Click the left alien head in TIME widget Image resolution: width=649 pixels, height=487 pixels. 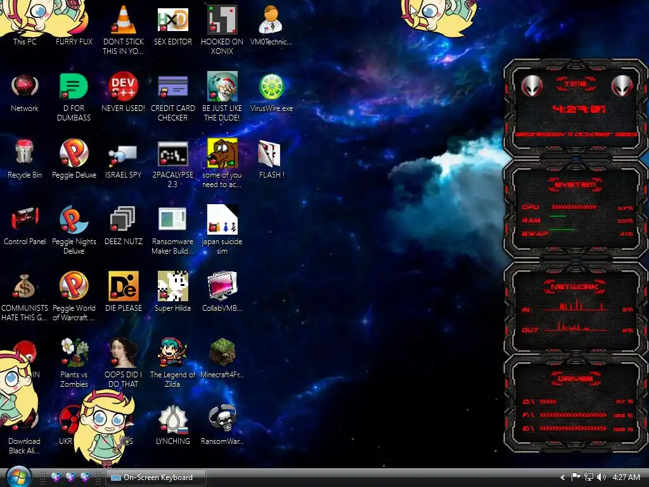point(532,86)
